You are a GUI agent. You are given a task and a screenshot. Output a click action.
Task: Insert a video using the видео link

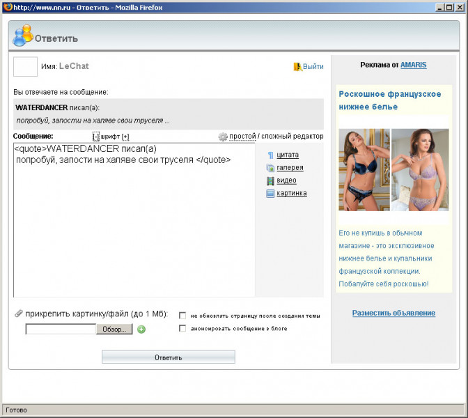(x=286, y=180)
